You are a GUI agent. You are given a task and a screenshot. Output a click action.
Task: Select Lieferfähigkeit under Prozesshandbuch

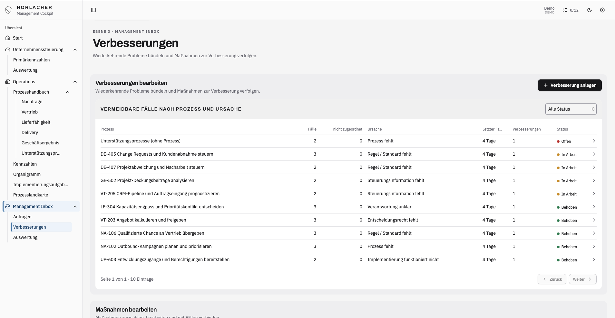tap(36, 122)
